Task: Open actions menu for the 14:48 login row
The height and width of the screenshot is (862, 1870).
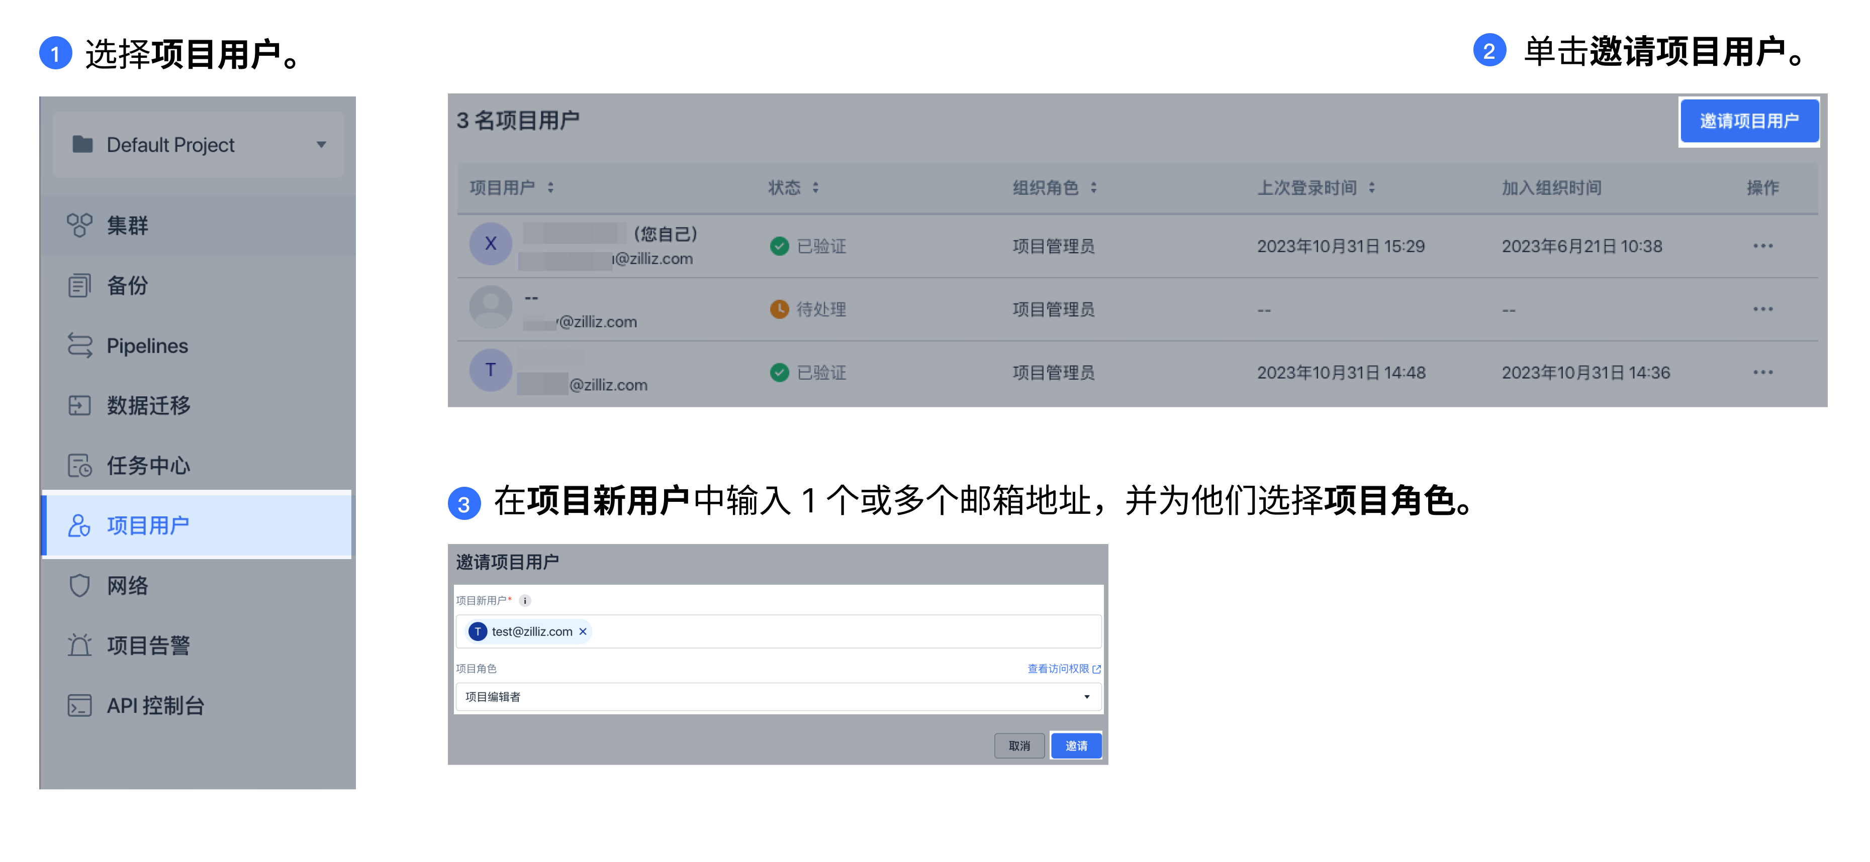Action: point(1762,373)
